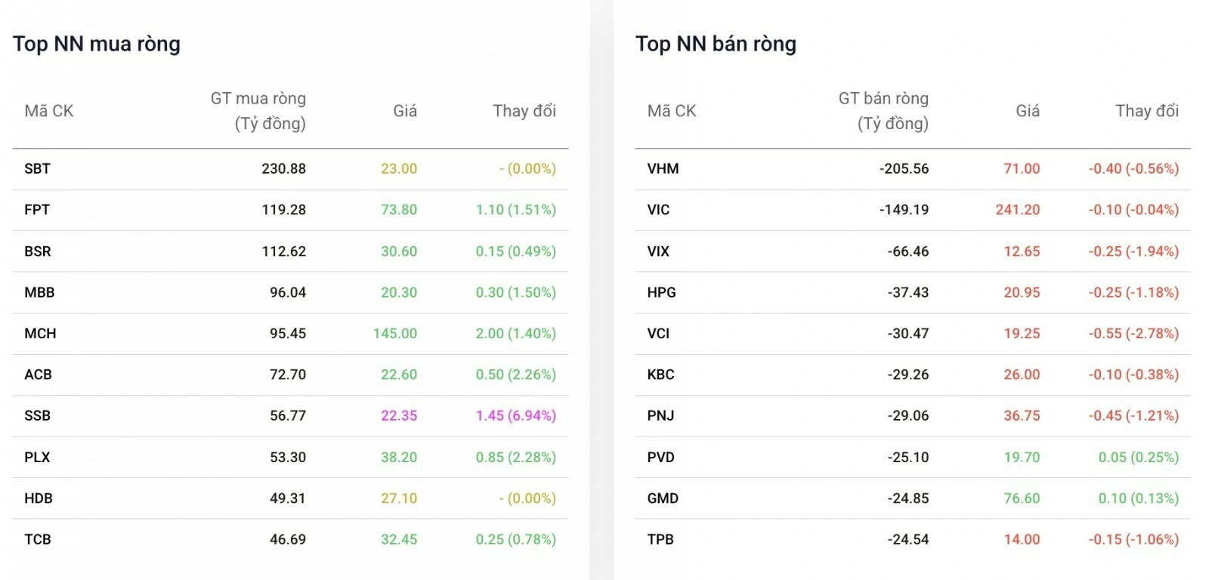The width and height of the screenshot is (1209, 580).
Task: Select SSB price 22.35 value
Action: point(399,416)
